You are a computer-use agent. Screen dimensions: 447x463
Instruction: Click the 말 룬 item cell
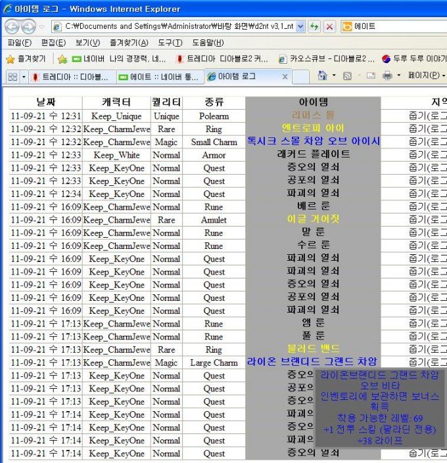click(x=313, y=232)
